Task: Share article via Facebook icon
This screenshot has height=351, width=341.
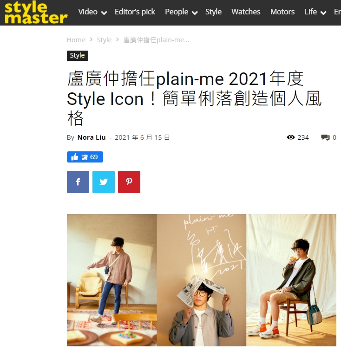Action: click(x=78, y=182)
